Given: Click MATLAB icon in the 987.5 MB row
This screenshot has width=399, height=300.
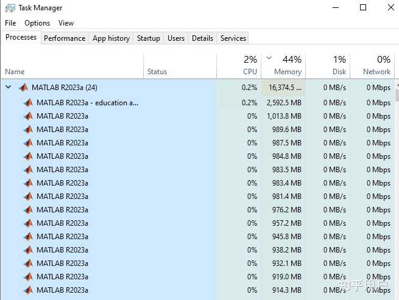Looking at the screenshot, I should [x=28, y=143].
